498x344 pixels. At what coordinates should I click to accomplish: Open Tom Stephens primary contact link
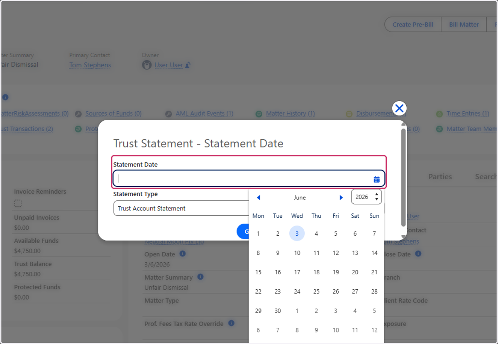pyautogui.click(x=90, y=65)
